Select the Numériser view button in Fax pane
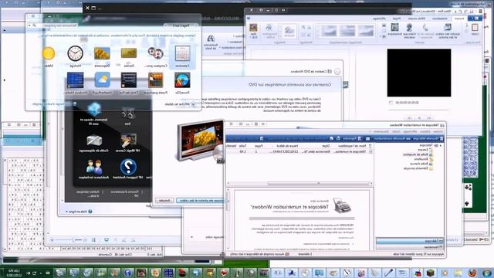This screenshot has height=278, width=494. point(410,247)
